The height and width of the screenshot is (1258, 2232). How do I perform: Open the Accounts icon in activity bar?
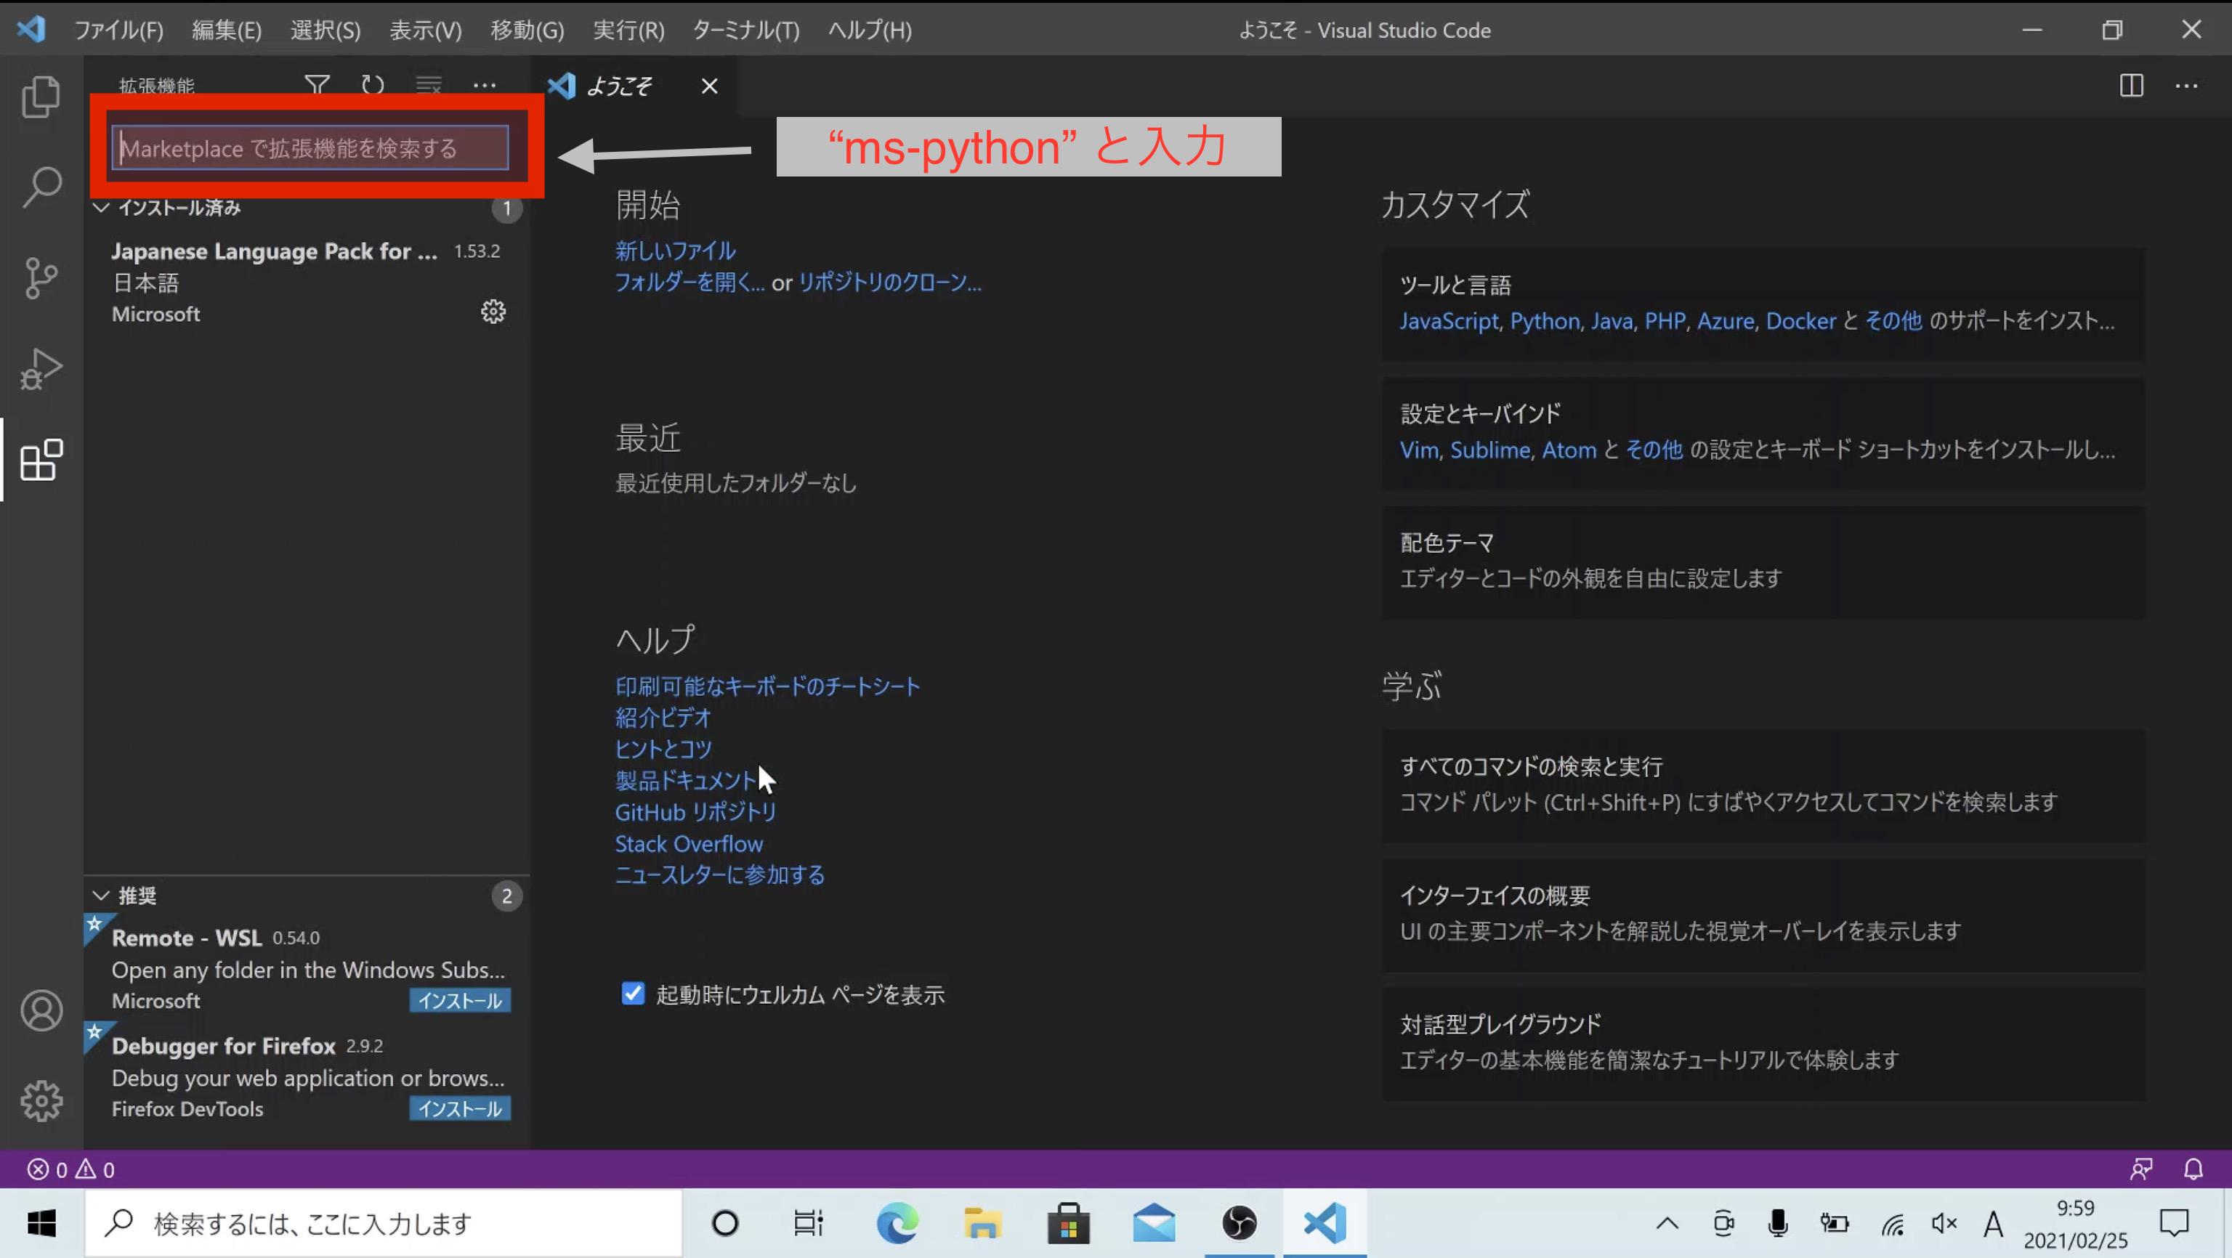click(x=41, y=1010)
